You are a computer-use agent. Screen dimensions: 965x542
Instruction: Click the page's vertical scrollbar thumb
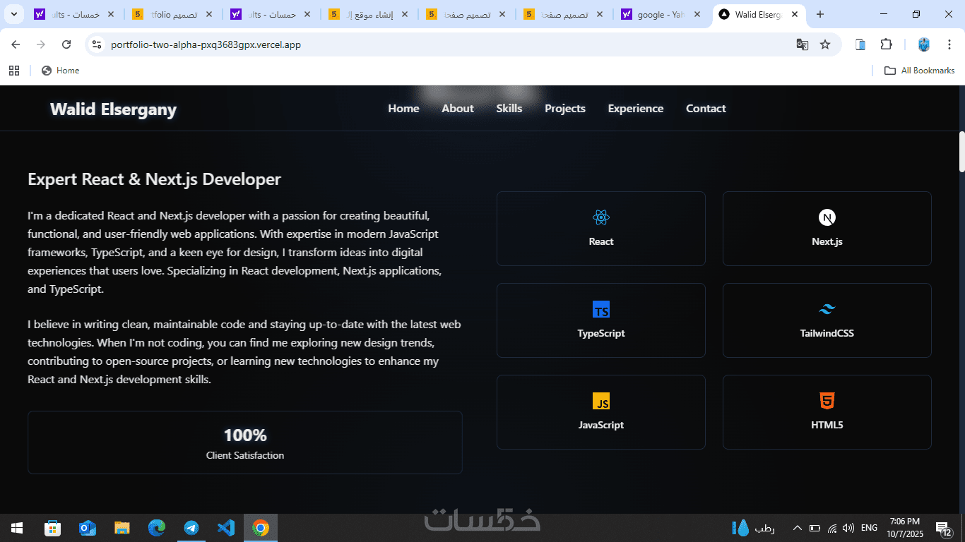(961, 152)
